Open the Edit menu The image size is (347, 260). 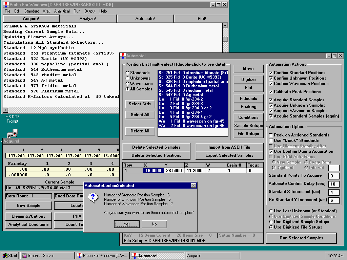point(17,11)
